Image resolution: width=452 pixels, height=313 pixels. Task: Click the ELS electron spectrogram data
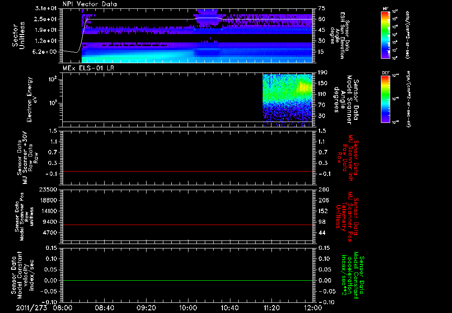pyautogui.click(x=287, y=99)
